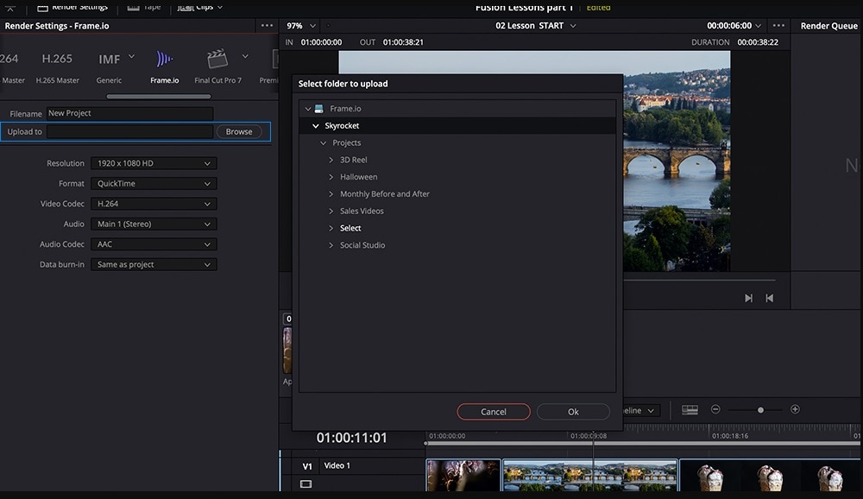The width and height of the screenshot is (863, 499).
Task: Expand the 3D Reel project
Action: 331,160
